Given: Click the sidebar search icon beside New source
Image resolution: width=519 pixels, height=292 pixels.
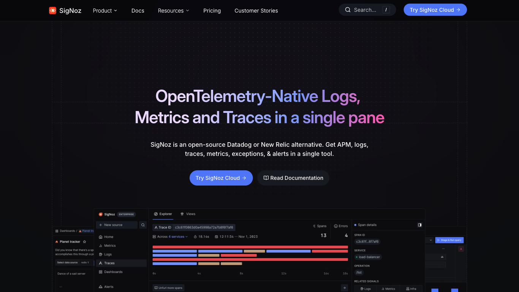Looking at the screenshot, I should click(x=143, y=225).
